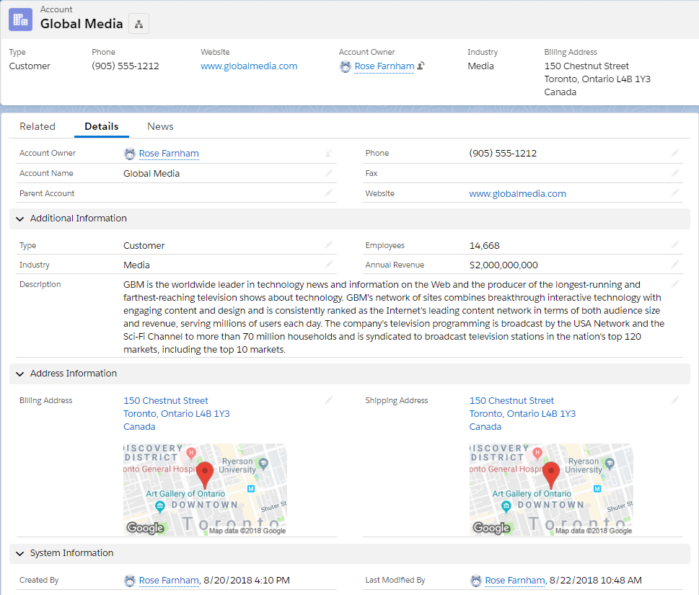Edit the Type field using its pencil icon
The height and width of the screenshot is (595, 699).
[328, 244]
